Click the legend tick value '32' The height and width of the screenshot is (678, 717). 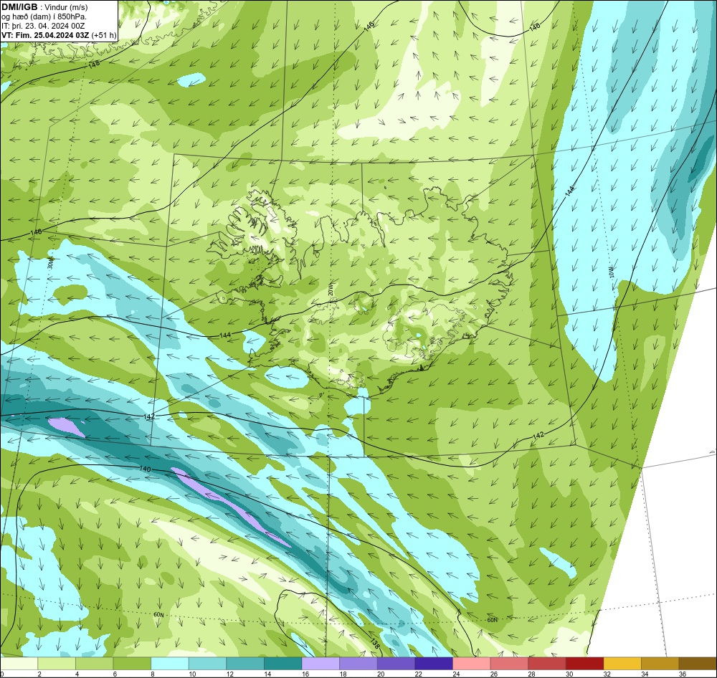coord(607,674)
